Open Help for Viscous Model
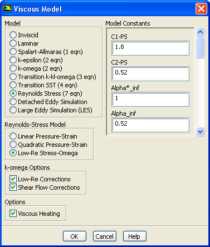 point(135,236)
